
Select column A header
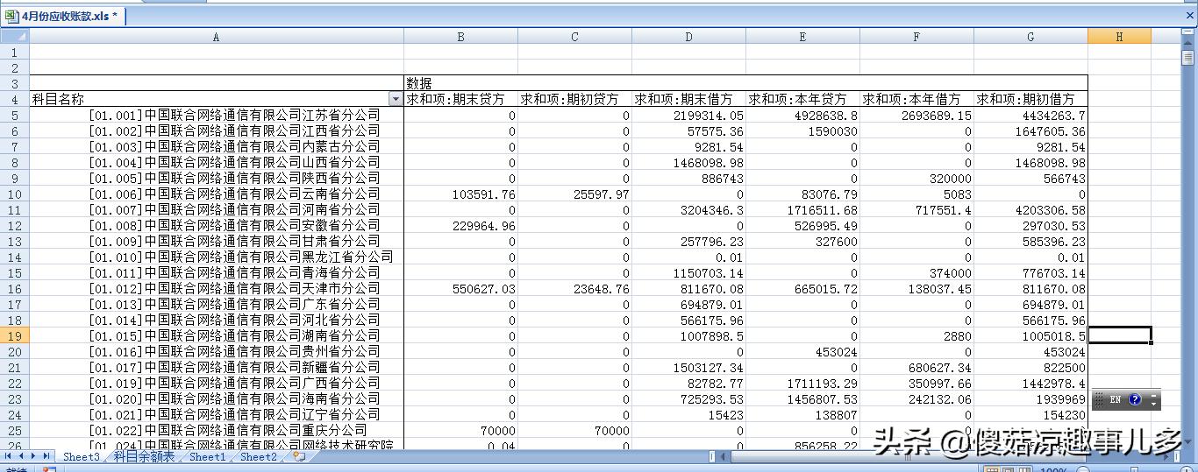(217, 36)
